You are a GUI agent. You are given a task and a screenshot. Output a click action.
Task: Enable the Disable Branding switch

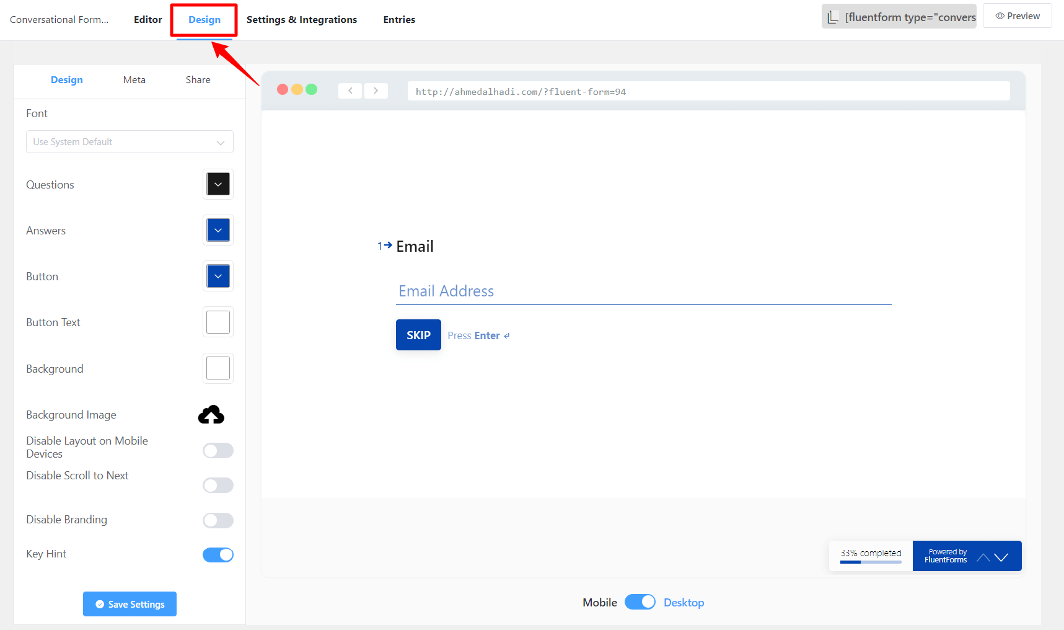click(218, 520)
